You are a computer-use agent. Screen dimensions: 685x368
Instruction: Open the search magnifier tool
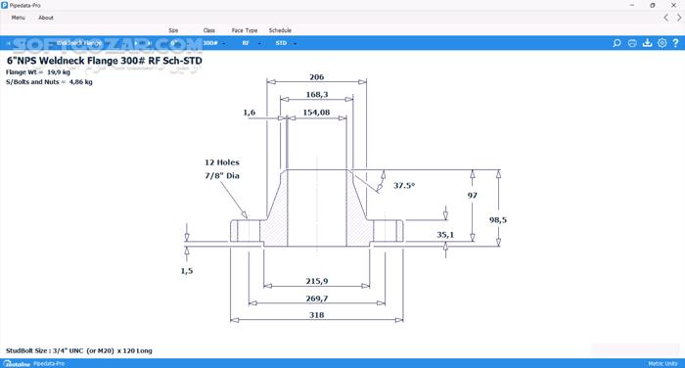(x=616, y=43)
